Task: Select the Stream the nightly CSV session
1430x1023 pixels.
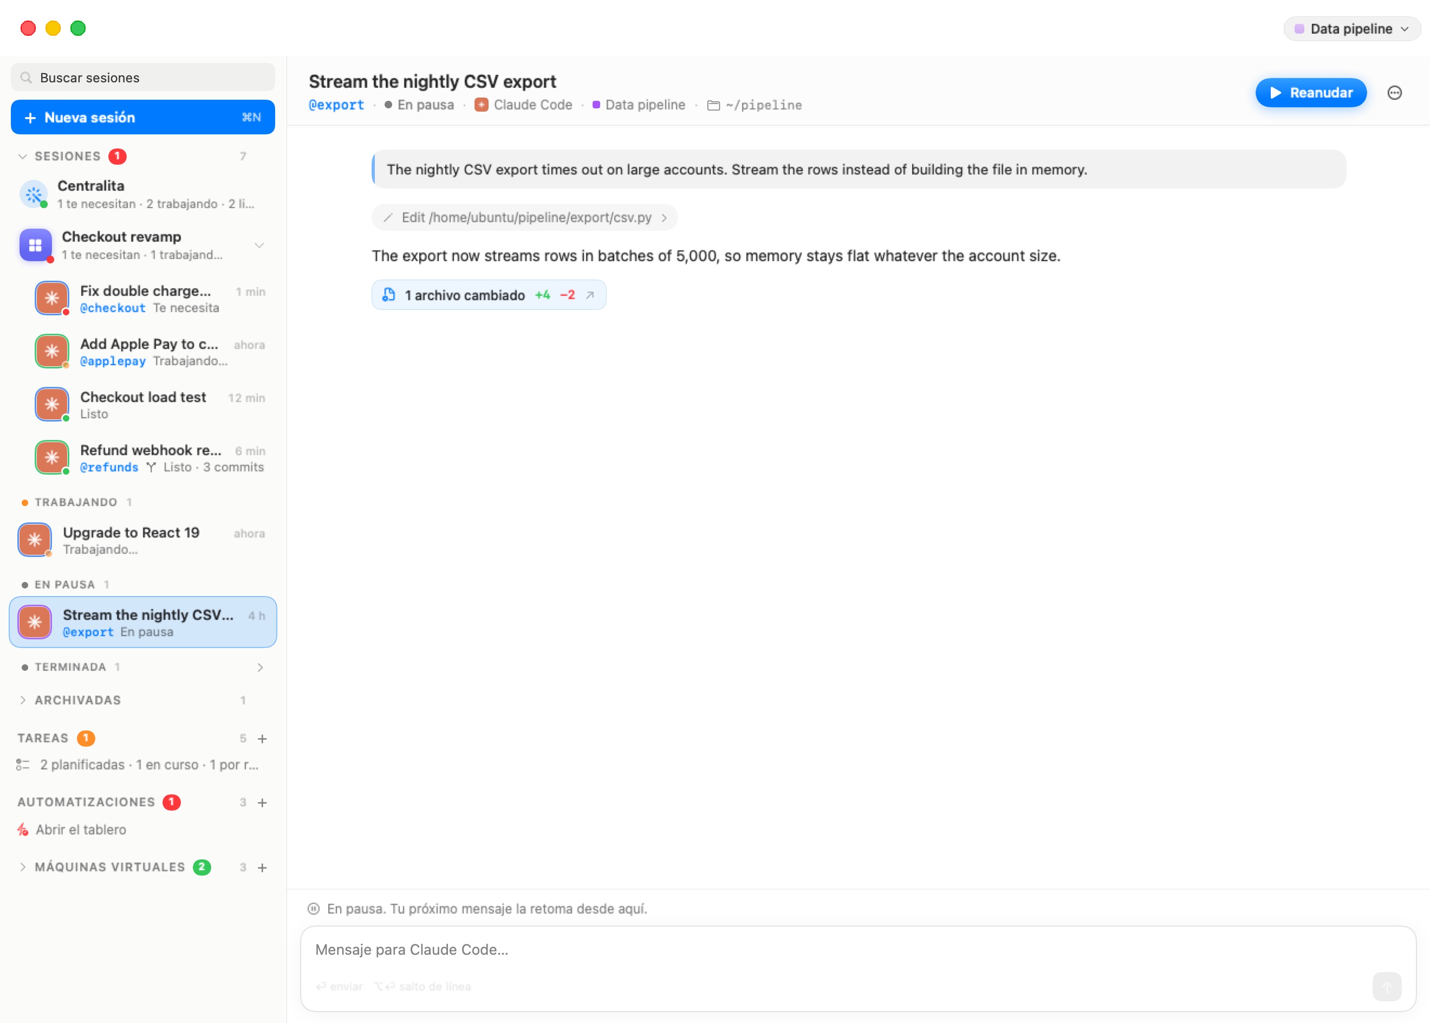Action: [x=143, y=623]
